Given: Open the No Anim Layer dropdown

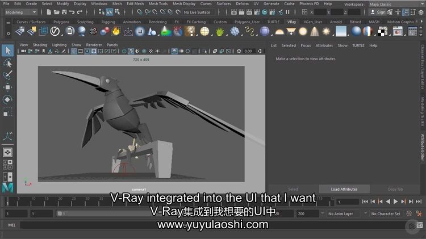Looking at the screenshot, I should (x=344, y=214).
